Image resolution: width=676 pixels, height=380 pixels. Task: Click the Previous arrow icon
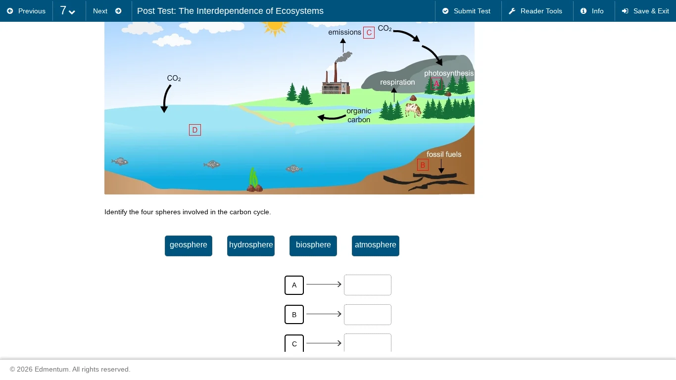pos(10,11)
